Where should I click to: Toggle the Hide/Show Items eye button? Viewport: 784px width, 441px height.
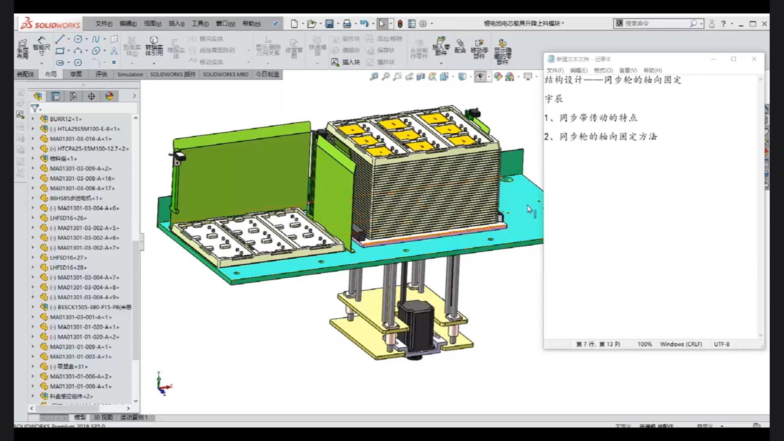click(480, 76)
